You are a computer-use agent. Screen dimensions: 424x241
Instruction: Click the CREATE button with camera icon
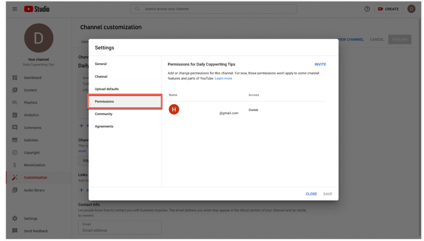[388, 9]
